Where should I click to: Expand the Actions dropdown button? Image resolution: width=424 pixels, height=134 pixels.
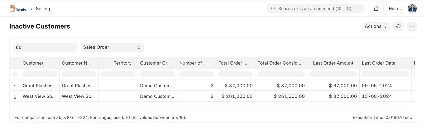[376, 26]
